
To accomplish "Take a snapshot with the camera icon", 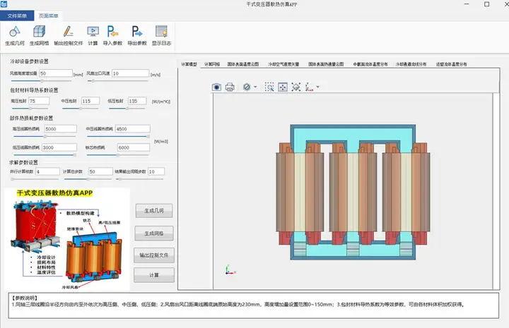I will pyautogui.click(x=216, y=87).
